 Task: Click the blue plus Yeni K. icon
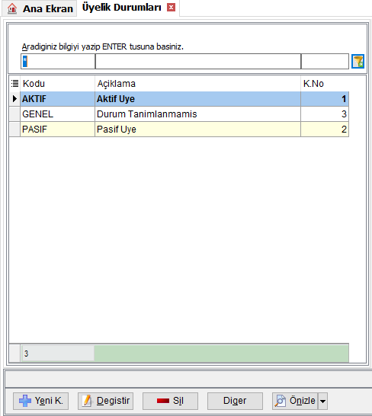point(25,401)
